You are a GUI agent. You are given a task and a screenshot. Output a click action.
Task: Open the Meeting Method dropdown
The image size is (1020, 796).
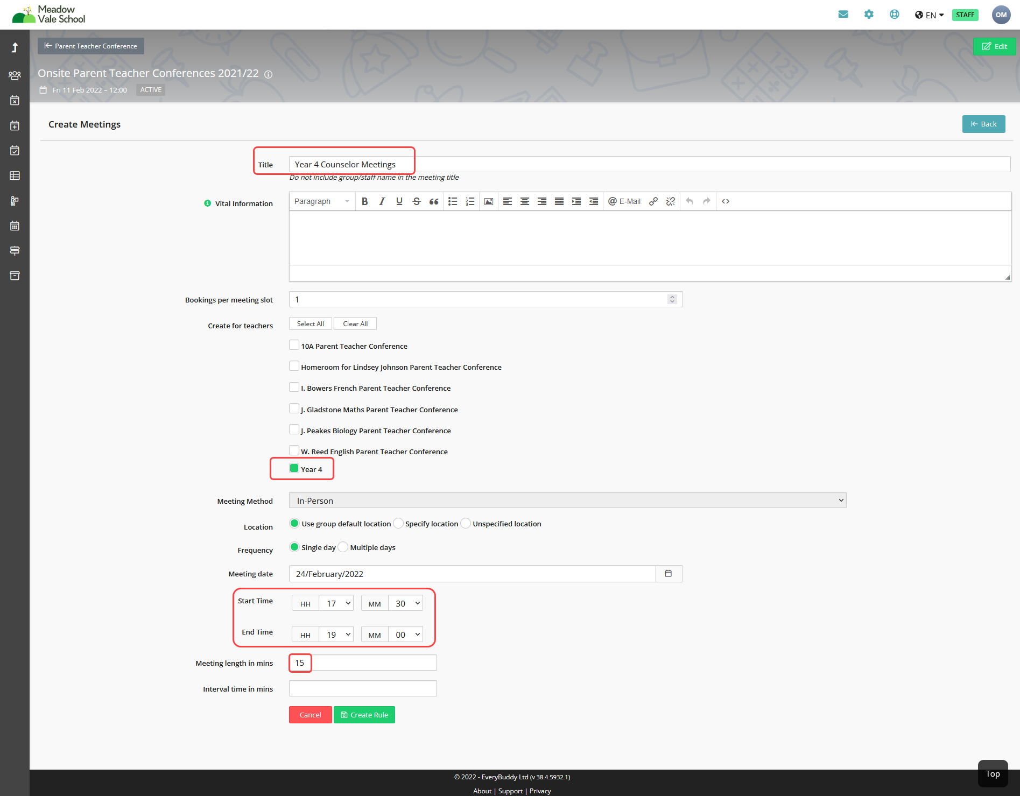(x=567, y=501)
